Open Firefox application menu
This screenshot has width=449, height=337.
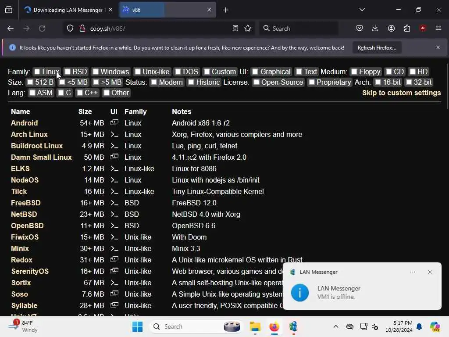(x=438, y=28)
